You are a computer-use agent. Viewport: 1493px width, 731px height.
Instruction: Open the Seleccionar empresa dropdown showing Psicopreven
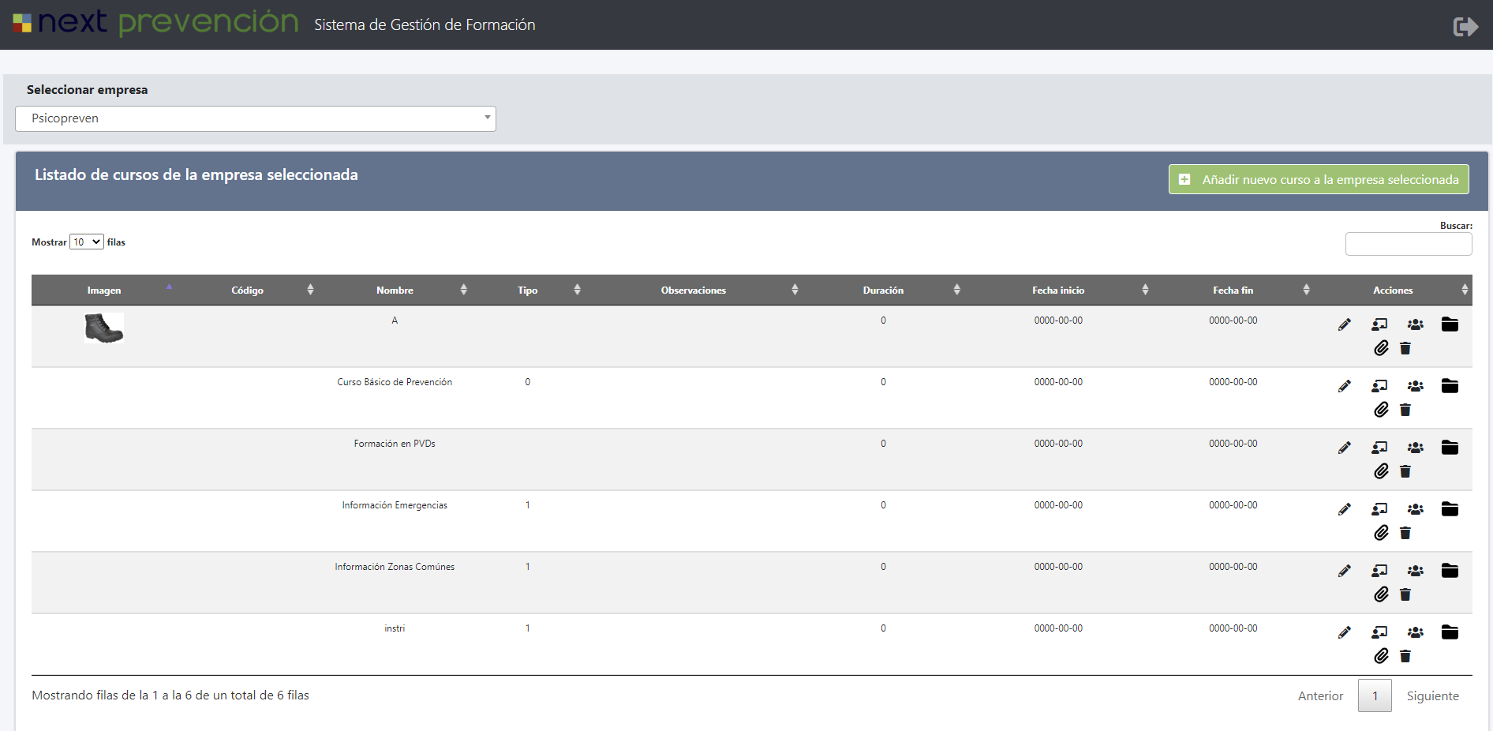coord(256,118)
